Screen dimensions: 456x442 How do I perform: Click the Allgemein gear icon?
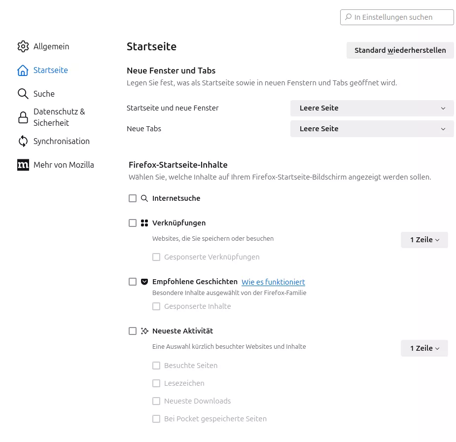click(23, 46)
